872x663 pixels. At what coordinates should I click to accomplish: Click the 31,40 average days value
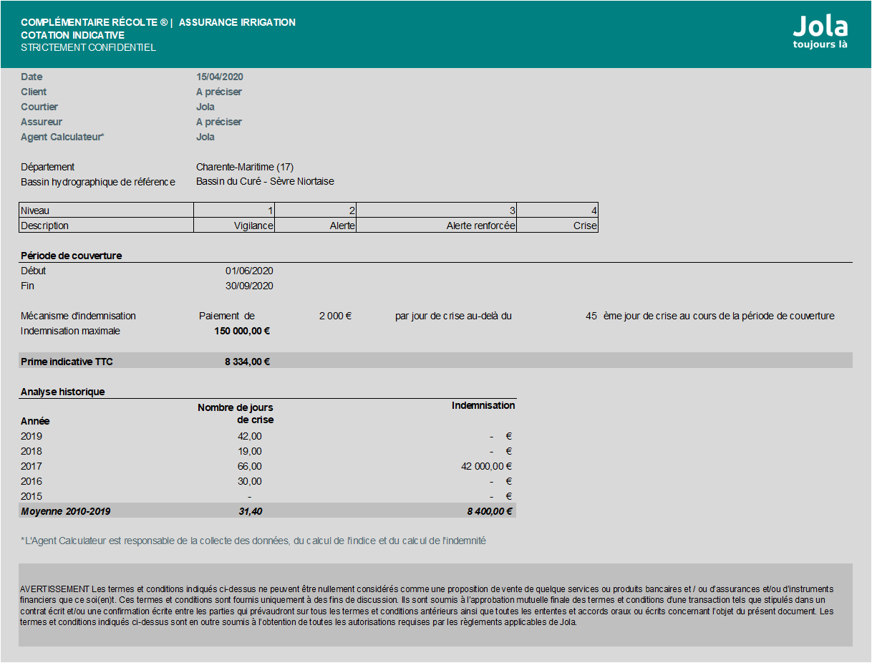(x=251, y=511)
